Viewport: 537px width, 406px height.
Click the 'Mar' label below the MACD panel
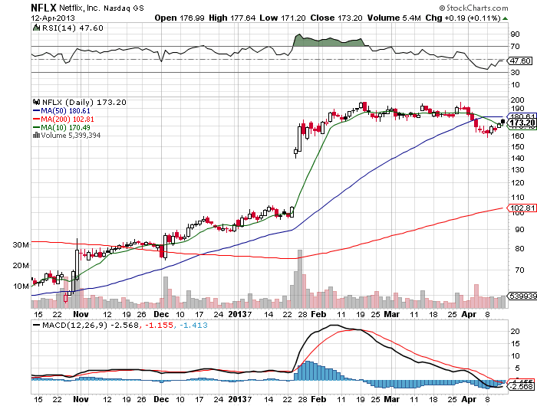point(391,399)
